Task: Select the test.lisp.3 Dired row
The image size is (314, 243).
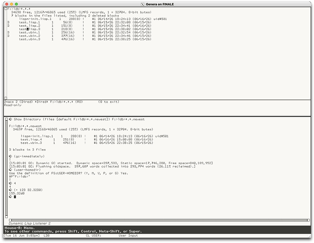Action: (x=85, y=29)
